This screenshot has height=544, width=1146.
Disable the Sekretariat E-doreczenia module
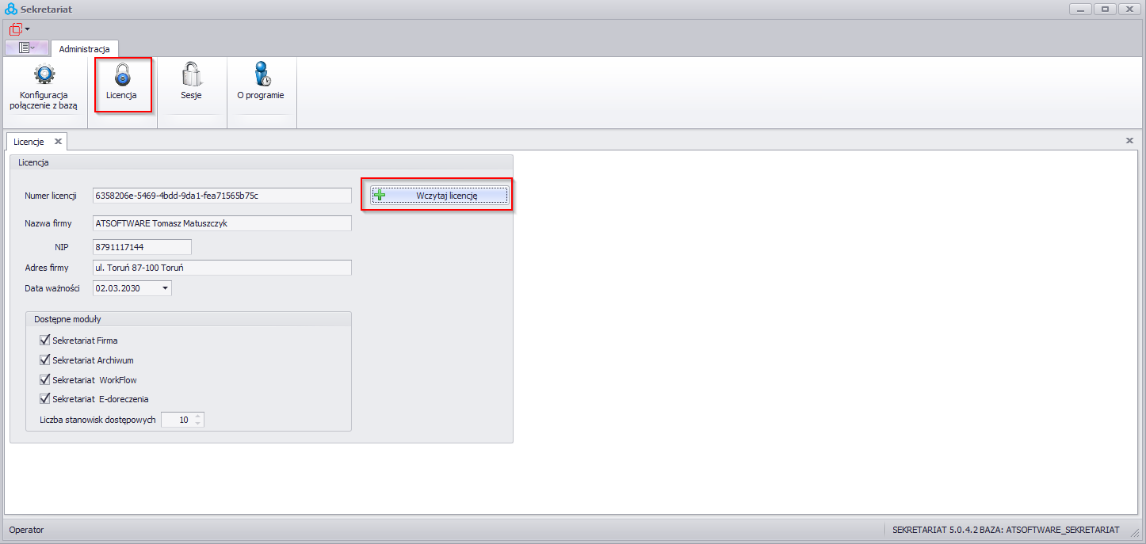(44, 399)
